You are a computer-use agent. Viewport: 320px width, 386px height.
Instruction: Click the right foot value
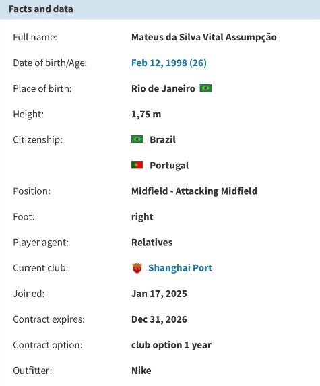click(142, 217)
